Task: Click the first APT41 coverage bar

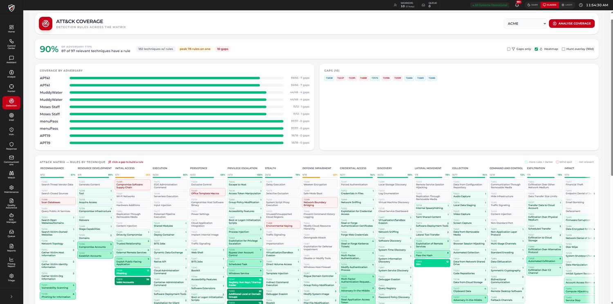Action: coord(177,78)
